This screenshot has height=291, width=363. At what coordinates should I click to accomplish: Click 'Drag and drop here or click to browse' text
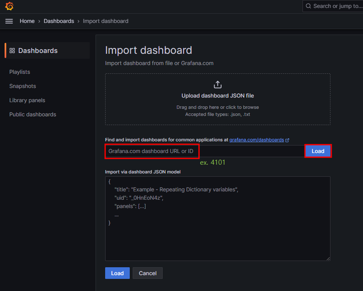pyautogui.click(x=218, y=107)
